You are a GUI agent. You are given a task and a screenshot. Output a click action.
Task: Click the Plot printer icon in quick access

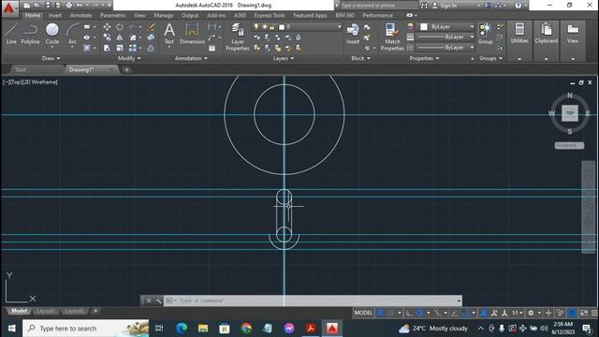pyautogui.click(x=68, y=6)
